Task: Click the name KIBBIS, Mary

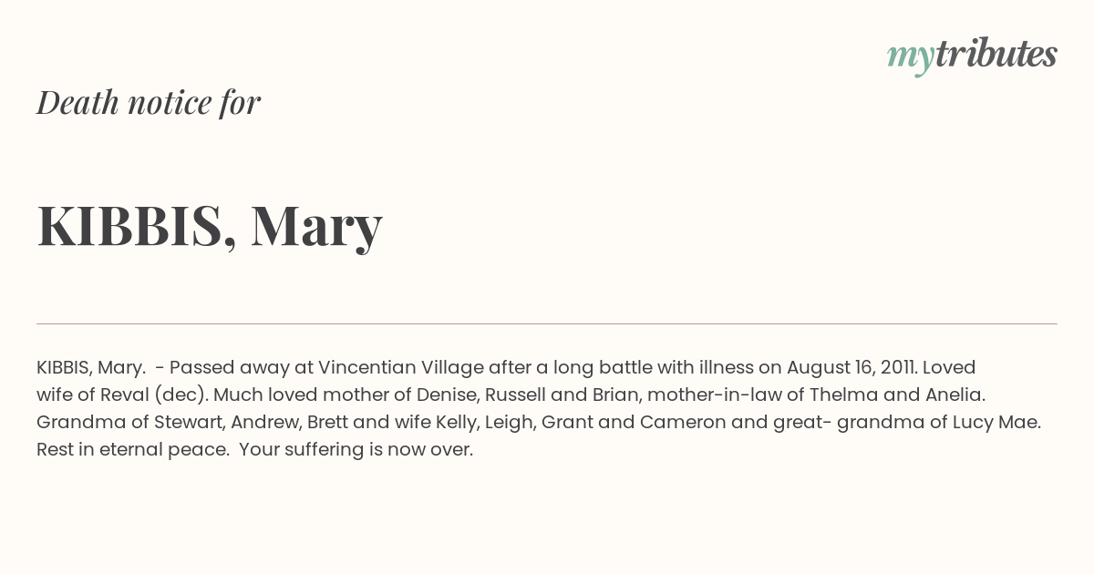Action: [x=210, y=225]
